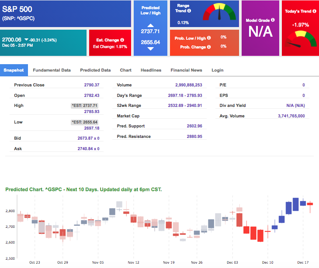
Task: Click the Bid value 2673.87 x 0
Action: [89, 138]
